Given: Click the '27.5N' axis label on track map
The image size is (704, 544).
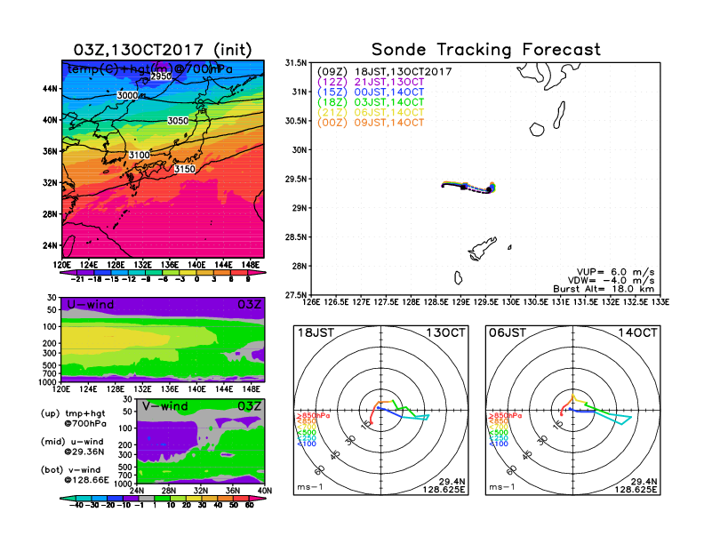Looking at the screenshot, I should tap(296, 295).
